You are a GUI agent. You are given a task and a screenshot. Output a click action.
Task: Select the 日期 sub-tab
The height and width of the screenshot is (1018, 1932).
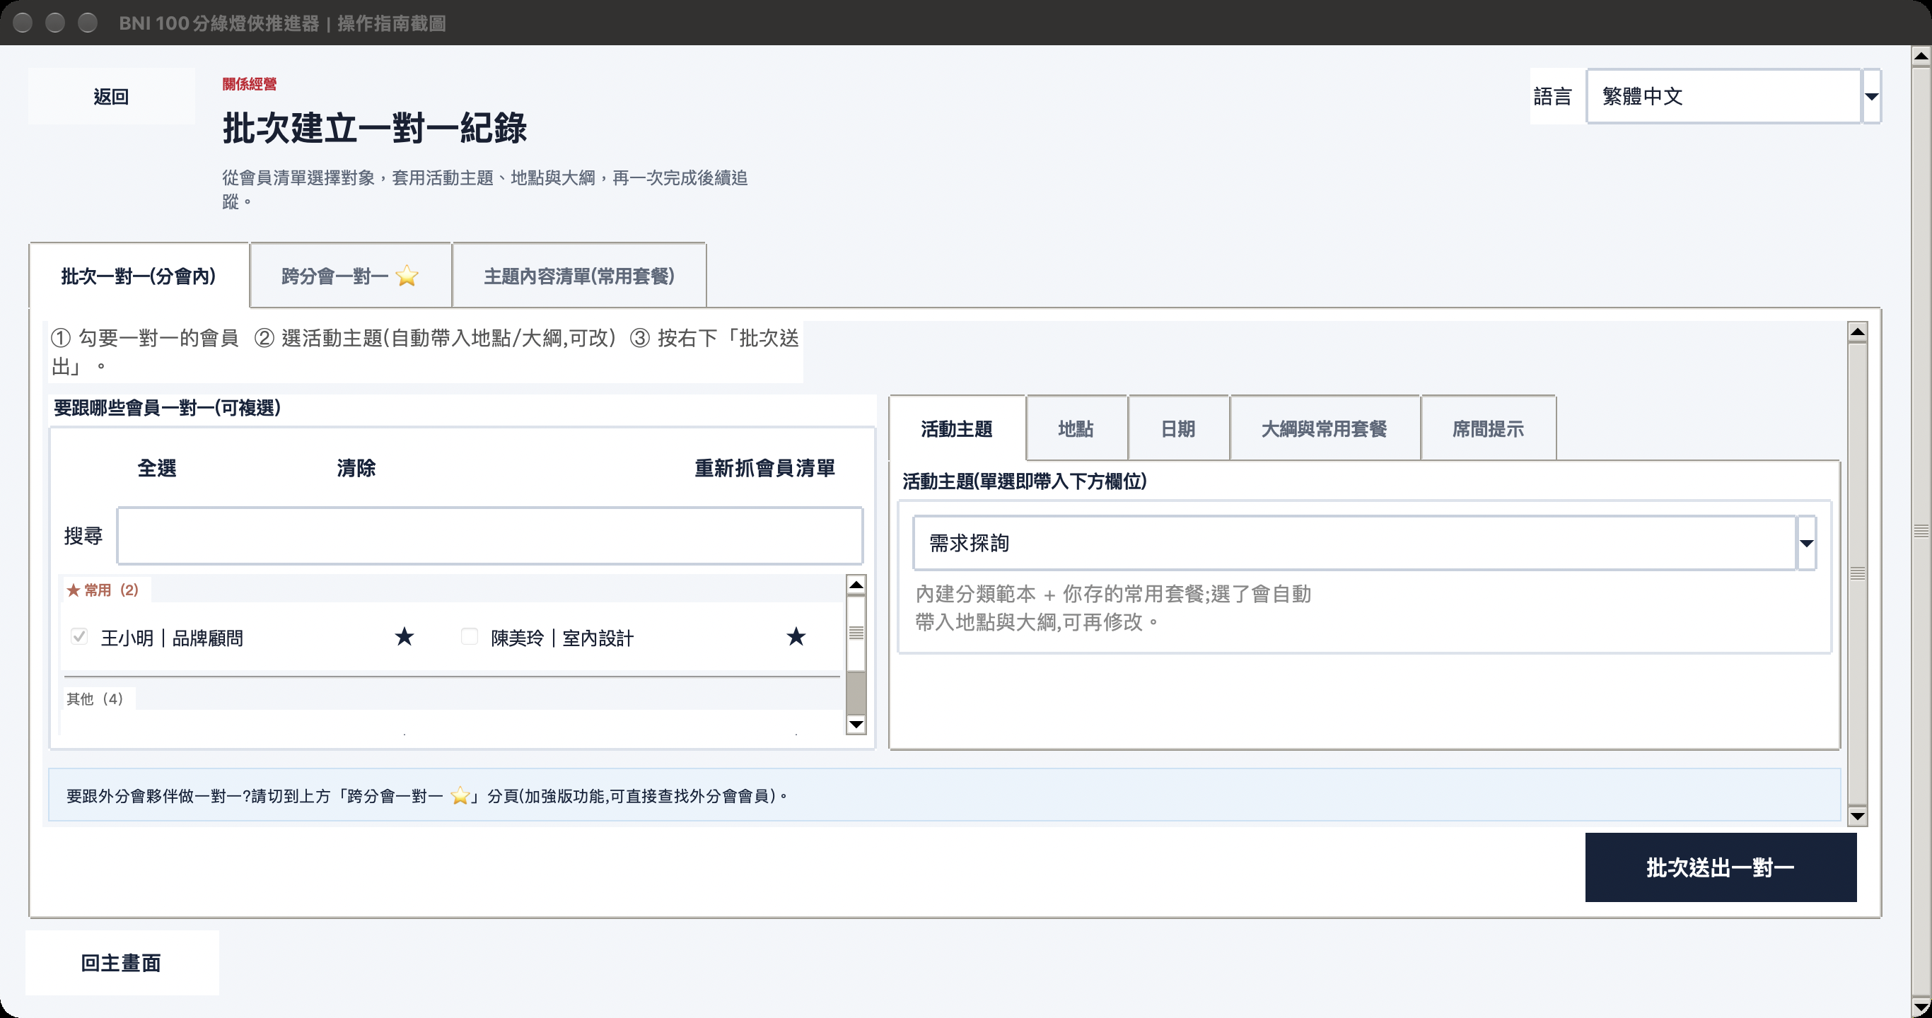[x=1178, y=429]
